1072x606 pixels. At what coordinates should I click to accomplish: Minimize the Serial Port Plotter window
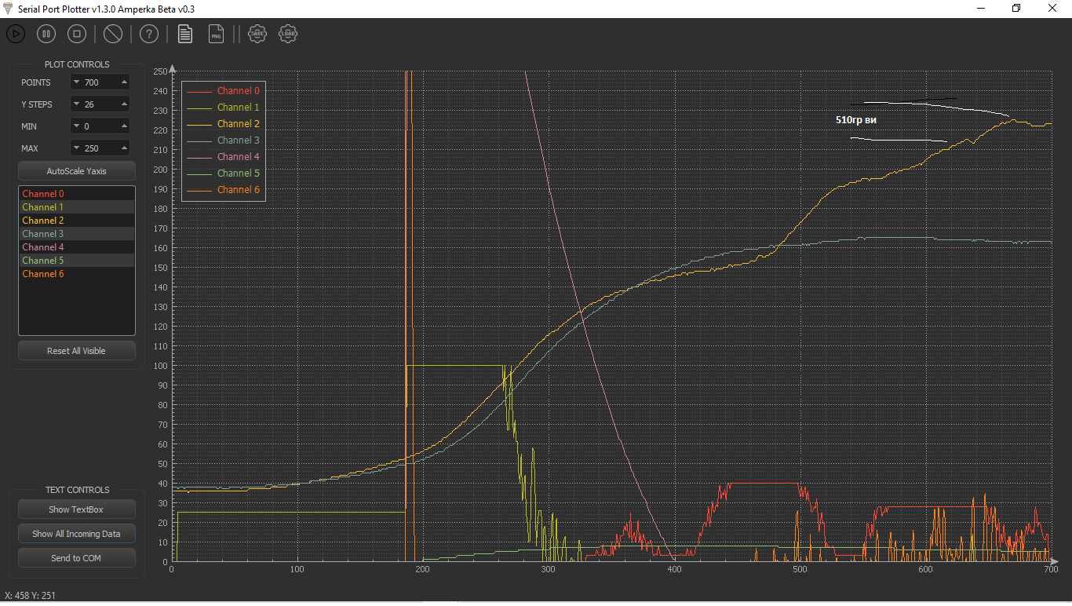tap(981, 9)
